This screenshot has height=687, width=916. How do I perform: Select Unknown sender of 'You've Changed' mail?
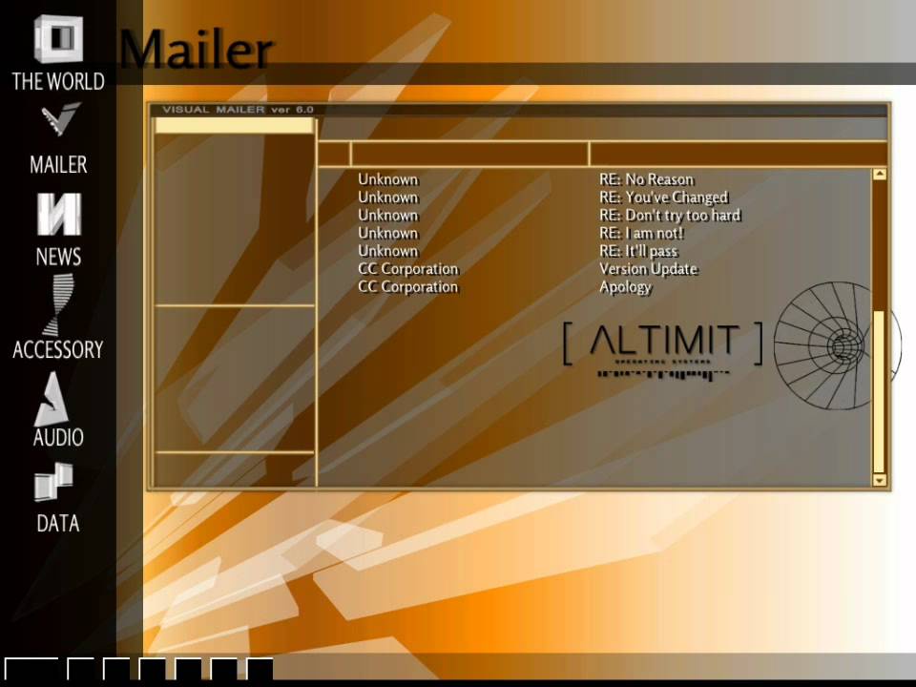coord(388,198)
